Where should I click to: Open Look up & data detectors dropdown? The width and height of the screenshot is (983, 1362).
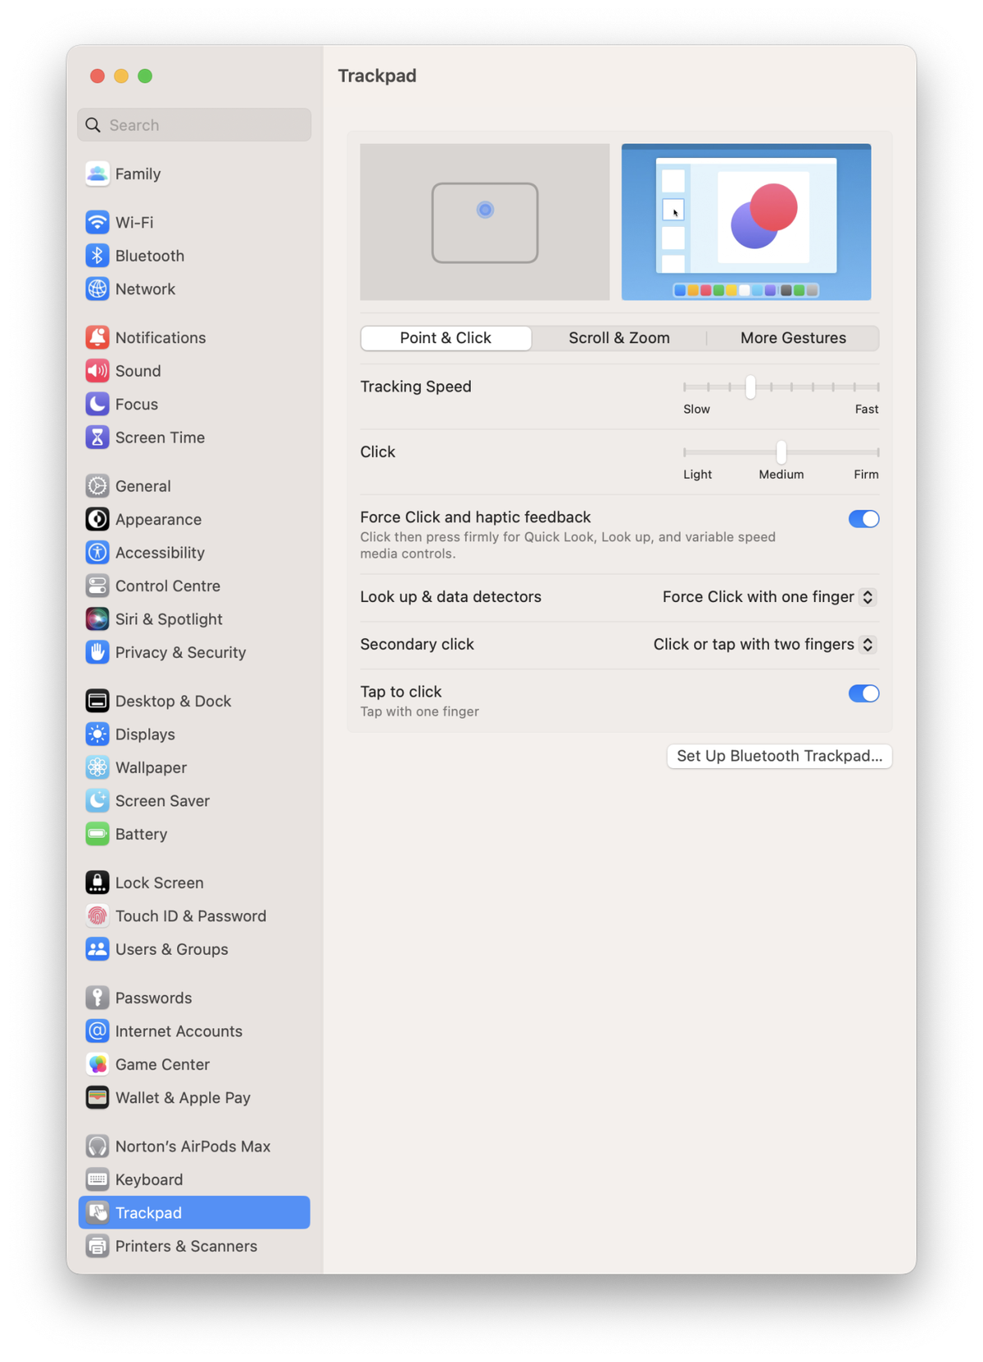click(769, 597)
